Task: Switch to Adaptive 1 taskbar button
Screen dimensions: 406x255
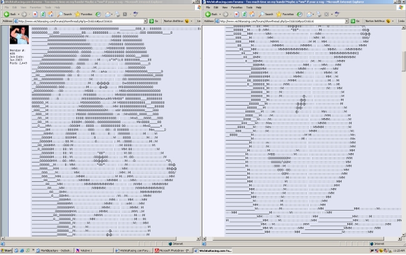Action: pyautogui.click(x=94, y=251)
